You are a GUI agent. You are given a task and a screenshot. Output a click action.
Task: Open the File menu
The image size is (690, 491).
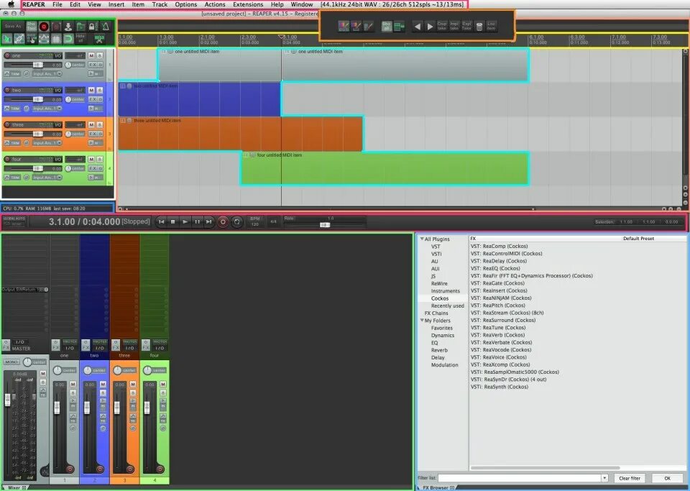(57, 4)
